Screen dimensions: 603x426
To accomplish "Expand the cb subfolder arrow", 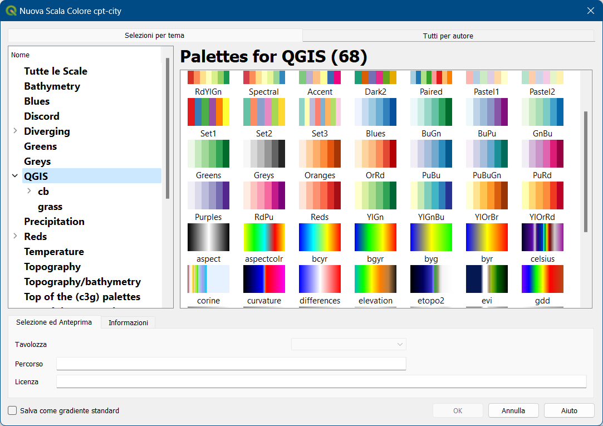I will coord(29,191).
